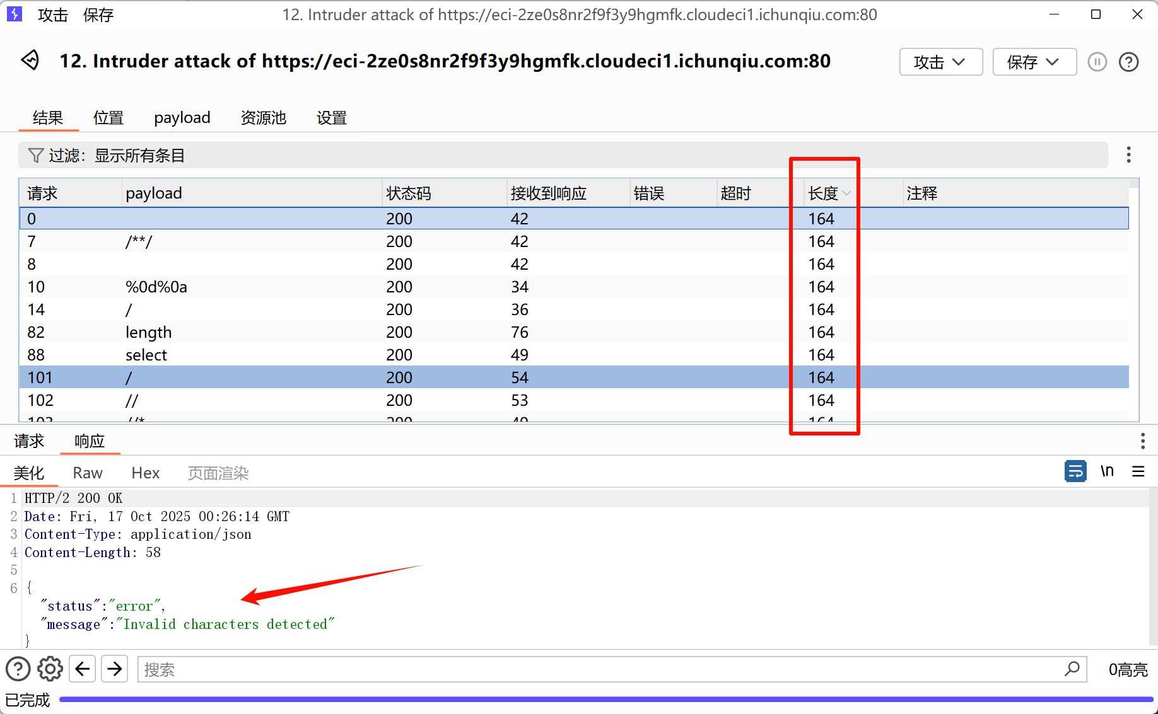Switch to the payload tab

pyautogui.click(x=182, y=118)
